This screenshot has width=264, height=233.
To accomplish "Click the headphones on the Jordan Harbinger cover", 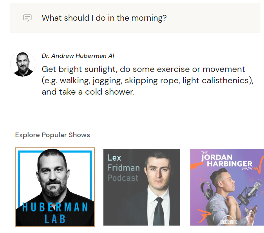I will click(206, 188).
